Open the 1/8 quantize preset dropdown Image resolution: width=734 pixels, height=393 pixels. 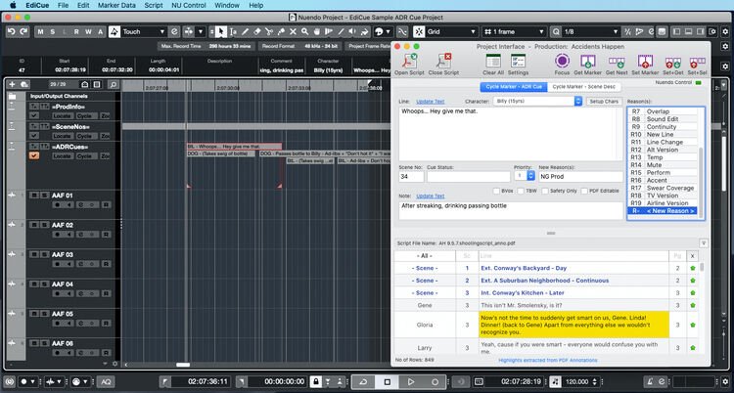(616, 32)
